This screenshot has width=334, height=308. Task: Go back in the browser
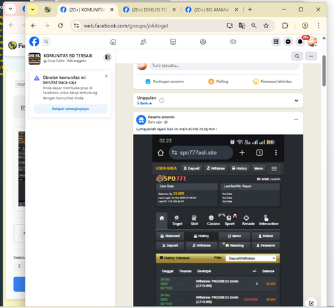pyautogui.click(x=33, y=26)
